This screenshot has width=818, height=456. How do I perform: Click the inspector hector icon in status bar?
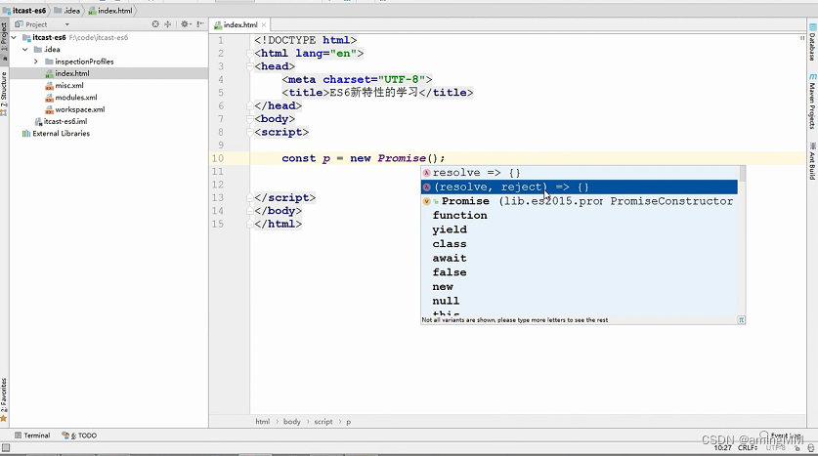click(x=811, y=447)
